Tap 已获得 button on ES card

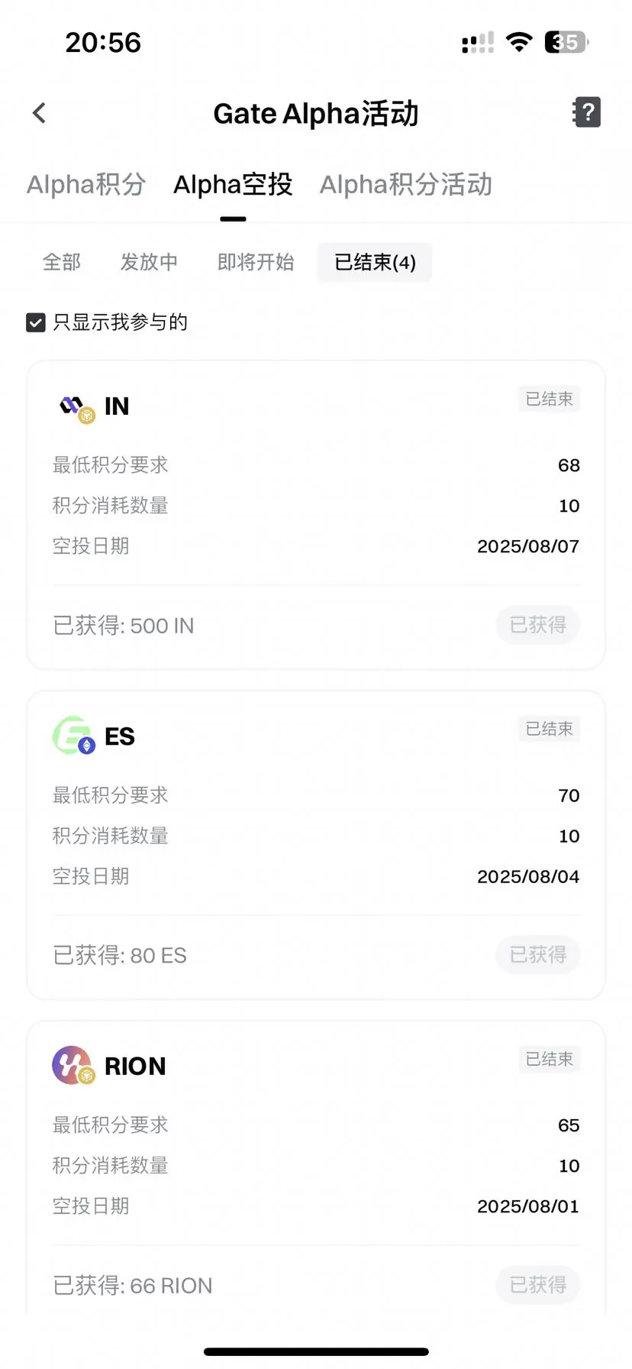(538, 955)
